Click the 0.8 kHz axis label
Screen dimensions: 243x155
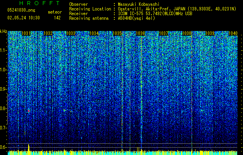pyautogui.click(x=3, y=108)
